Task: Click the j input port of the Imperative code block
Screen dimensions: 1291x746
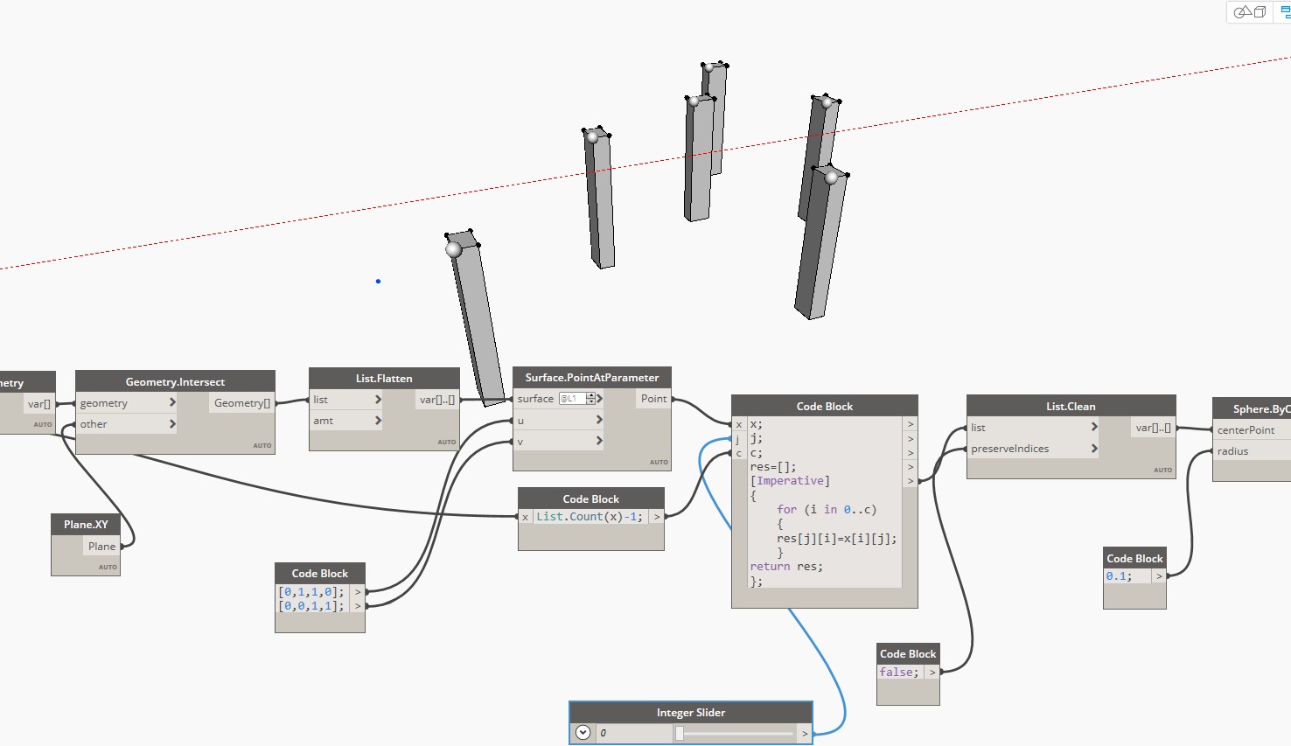Action: point(739,438)
